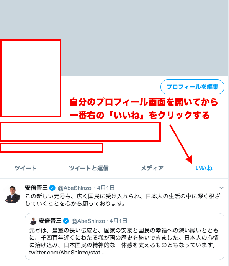229x266 pixels.
Task: Click the small avatar in quoted tweet
Action: (33, 221)
